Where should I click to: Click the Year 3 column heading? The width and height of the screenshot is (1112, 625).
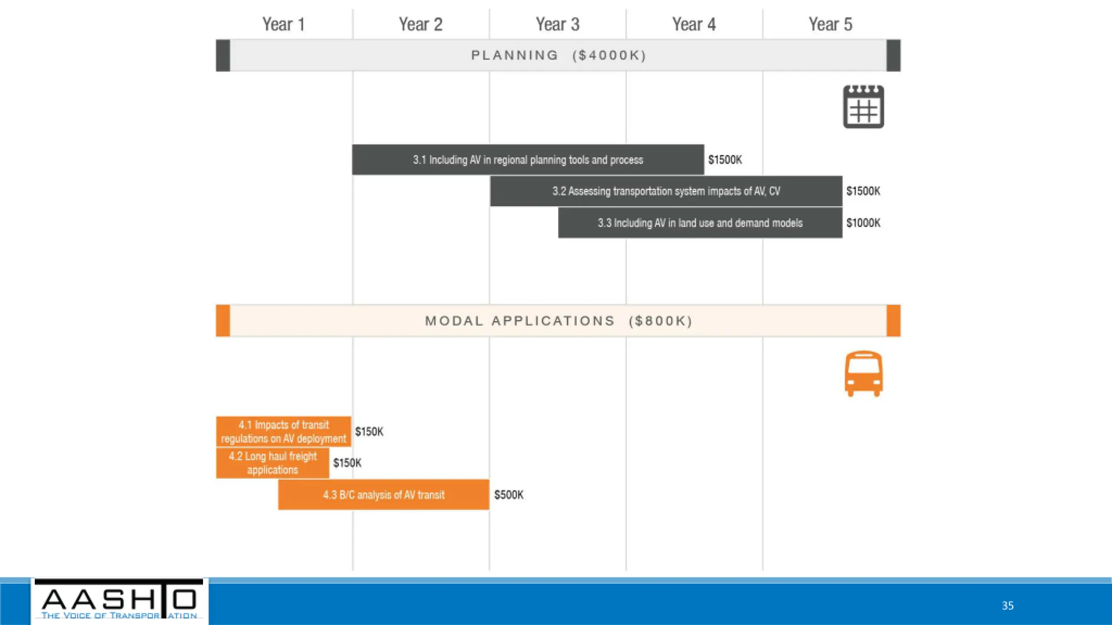558,24
